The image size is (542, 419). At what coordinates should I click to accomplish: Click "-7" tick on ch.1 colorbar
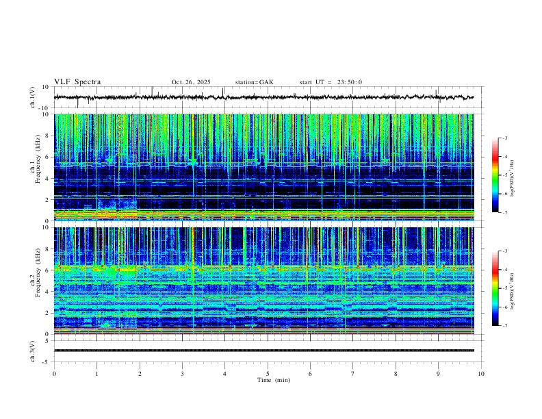point(504,212)
